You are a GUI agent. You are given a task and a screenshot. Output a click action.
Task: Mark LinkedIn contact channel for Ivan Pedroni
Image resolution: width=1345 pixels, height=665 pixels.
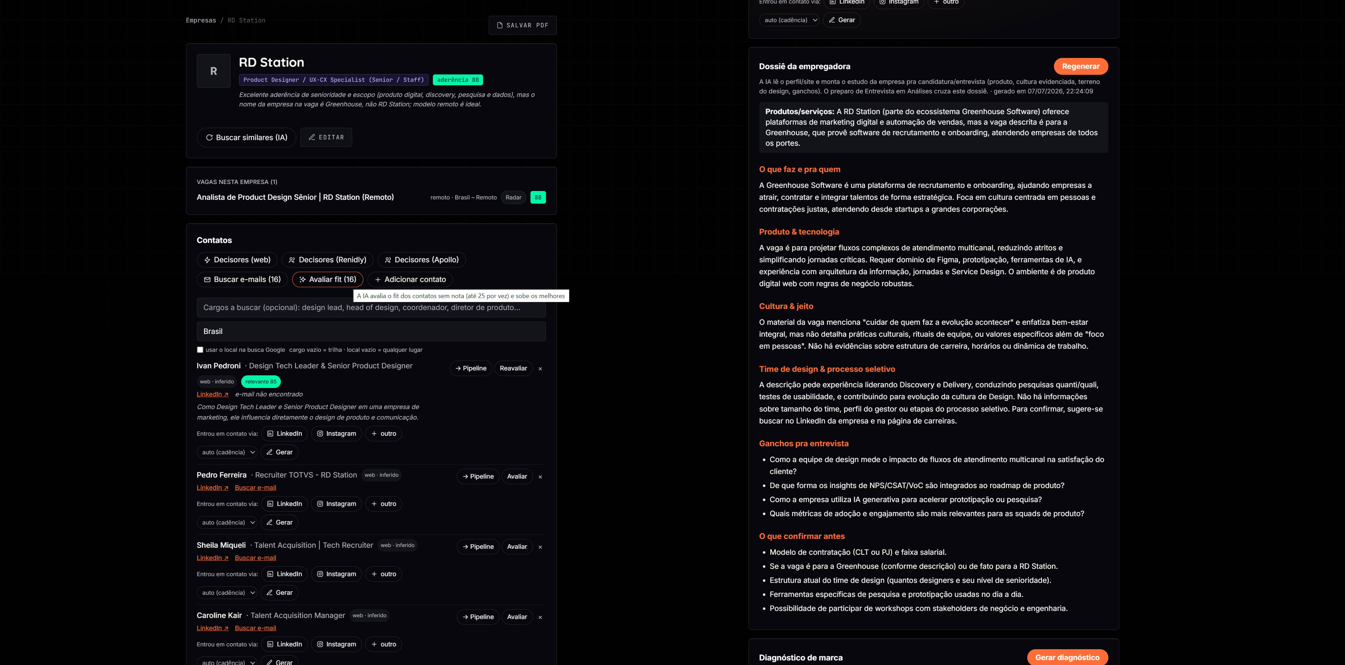285,434
